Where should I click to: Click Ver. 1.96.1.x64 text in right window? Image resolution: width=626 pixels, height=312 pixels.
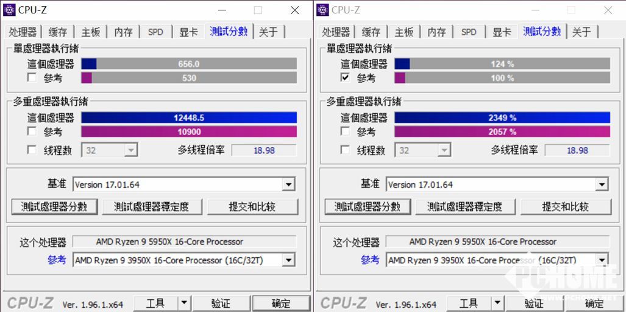pos(407,305)
